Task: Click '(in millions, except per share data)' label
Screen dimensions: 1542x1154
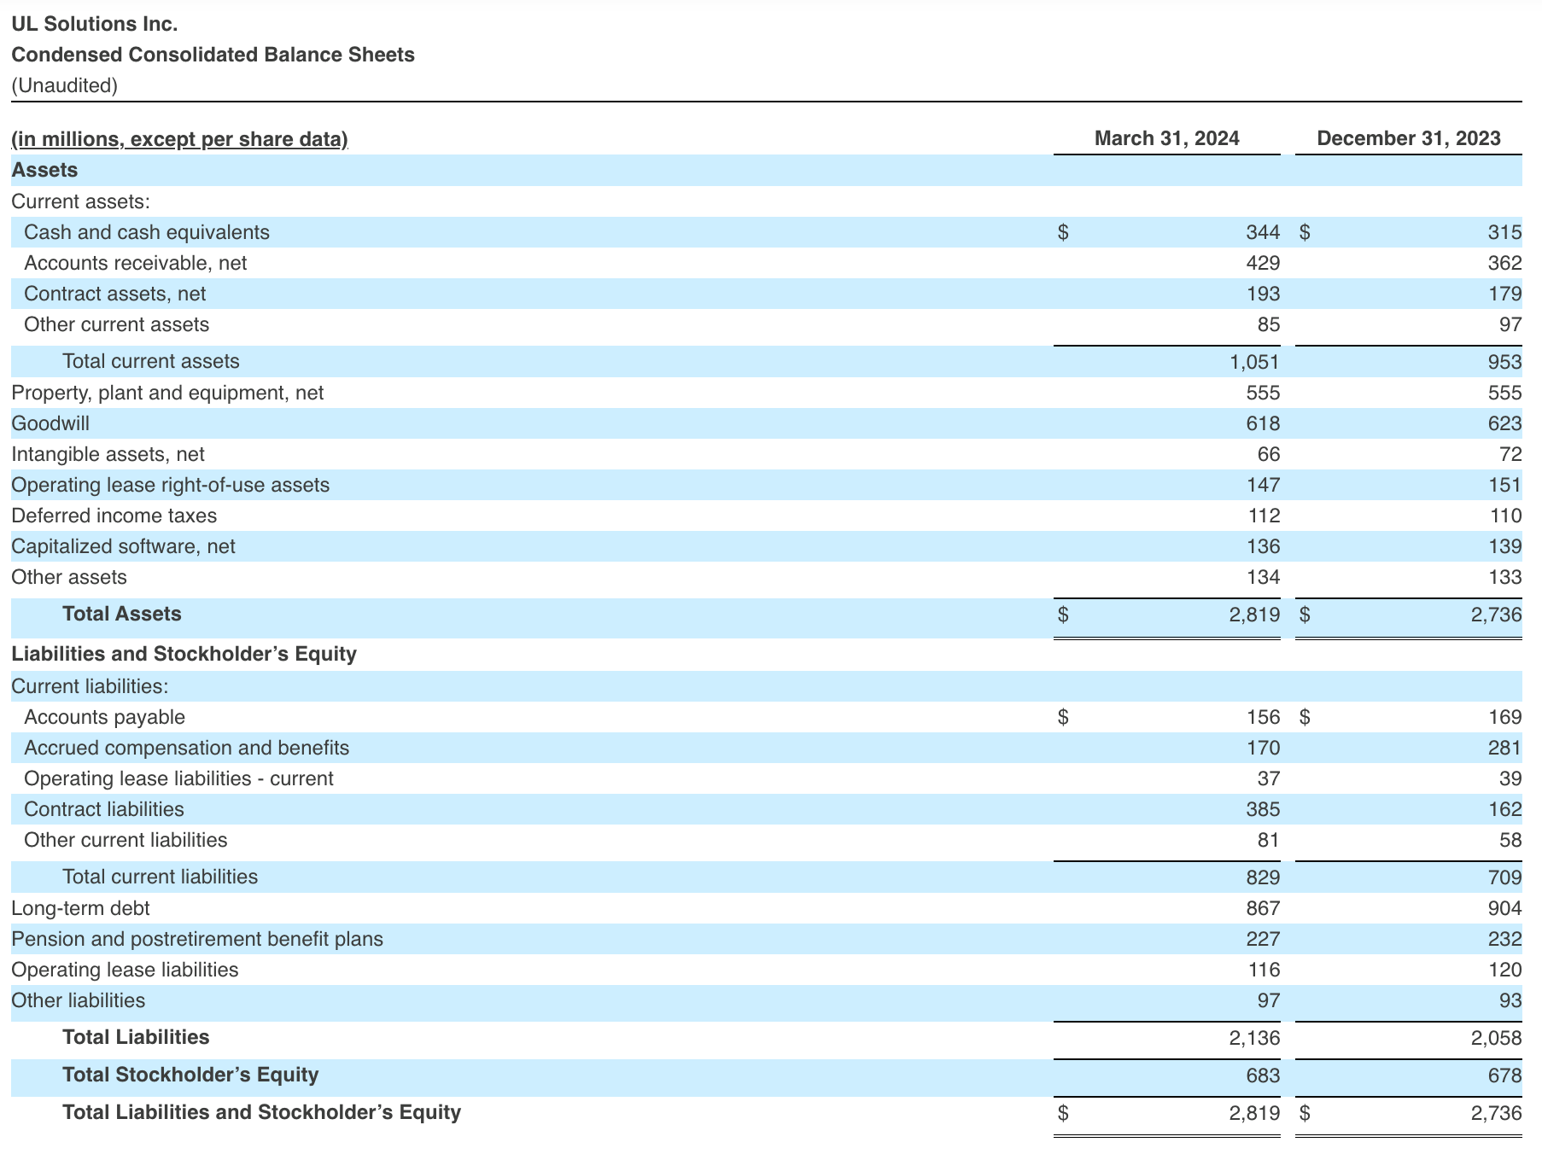Action: point(179,139)
